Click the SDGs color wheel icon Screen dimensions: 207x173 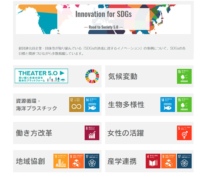click(92, 76)
